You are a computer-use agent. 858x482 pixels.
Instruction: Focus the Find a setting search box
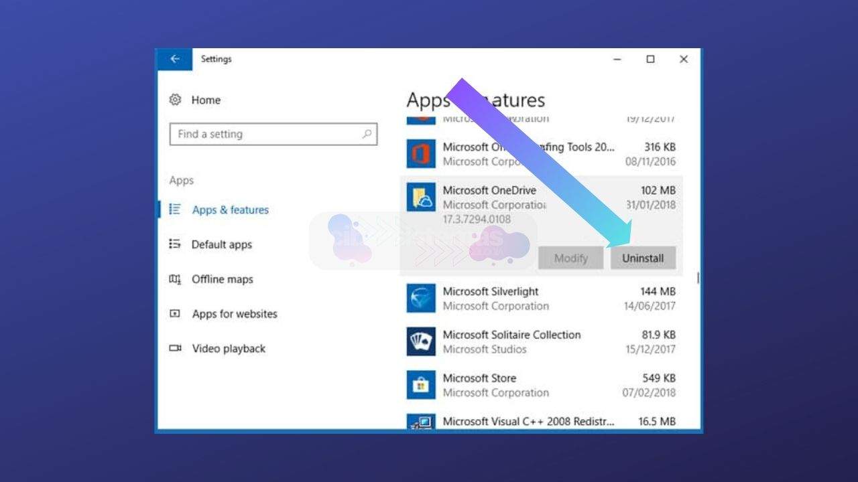click(273, 134)
